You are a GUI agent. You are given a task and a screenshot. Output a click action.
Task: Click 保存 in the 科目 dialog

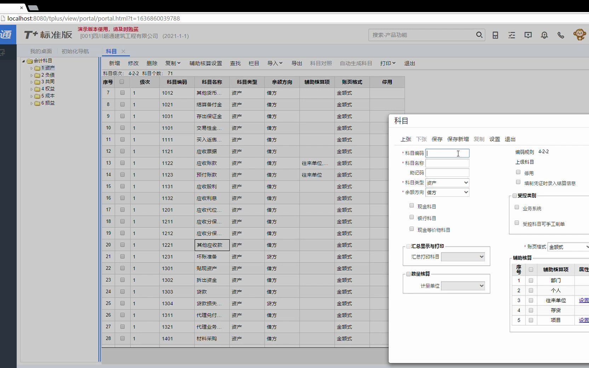pyautogui.click(x=437, y=139)
